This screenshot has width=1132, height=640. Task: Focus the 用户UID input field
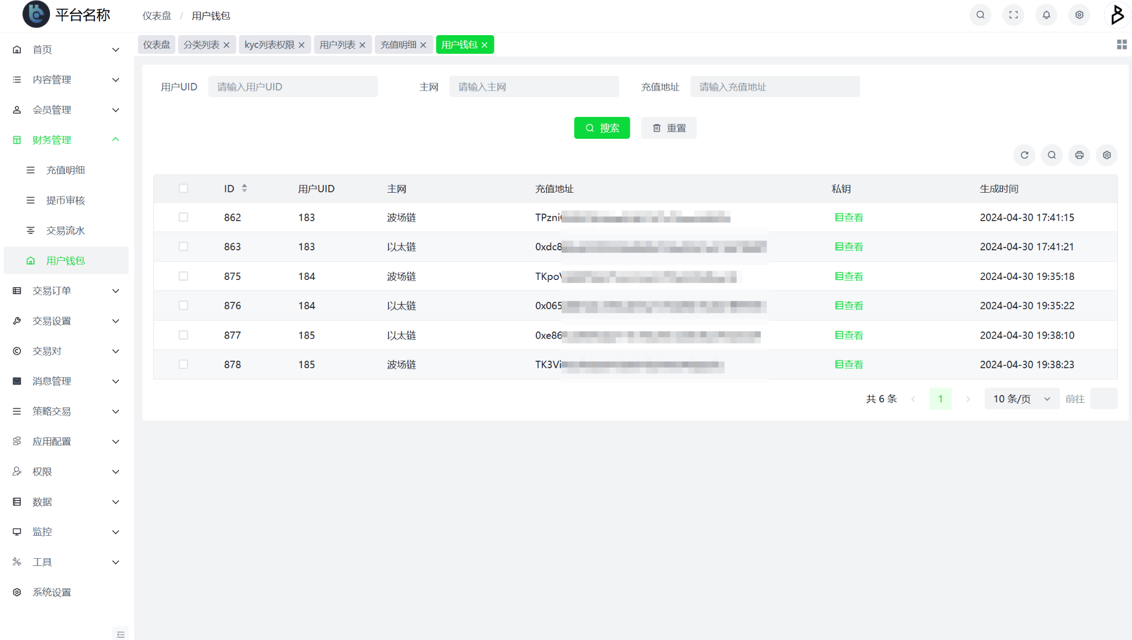pyautogui.click(x=293, y=87)
